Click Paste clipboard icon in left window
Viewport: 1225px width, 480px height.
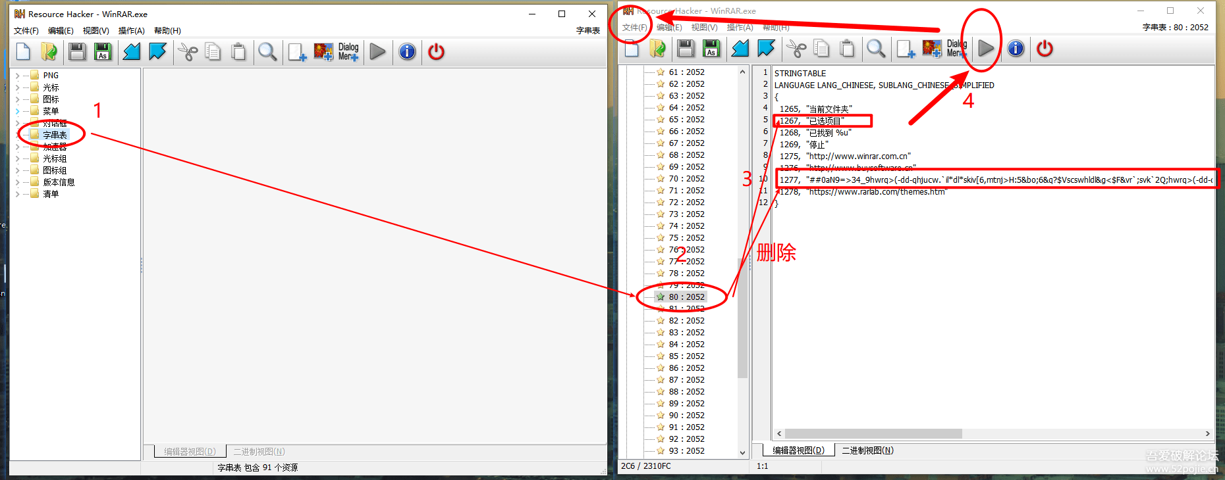[238, 51]
